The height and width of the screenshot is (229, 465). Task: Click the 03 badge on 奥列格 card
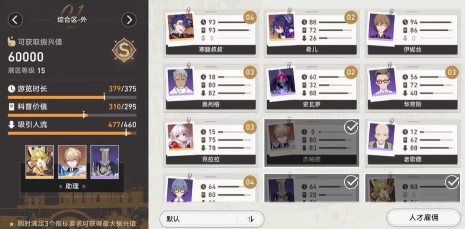pyautogui.click(x=250, y=73)
